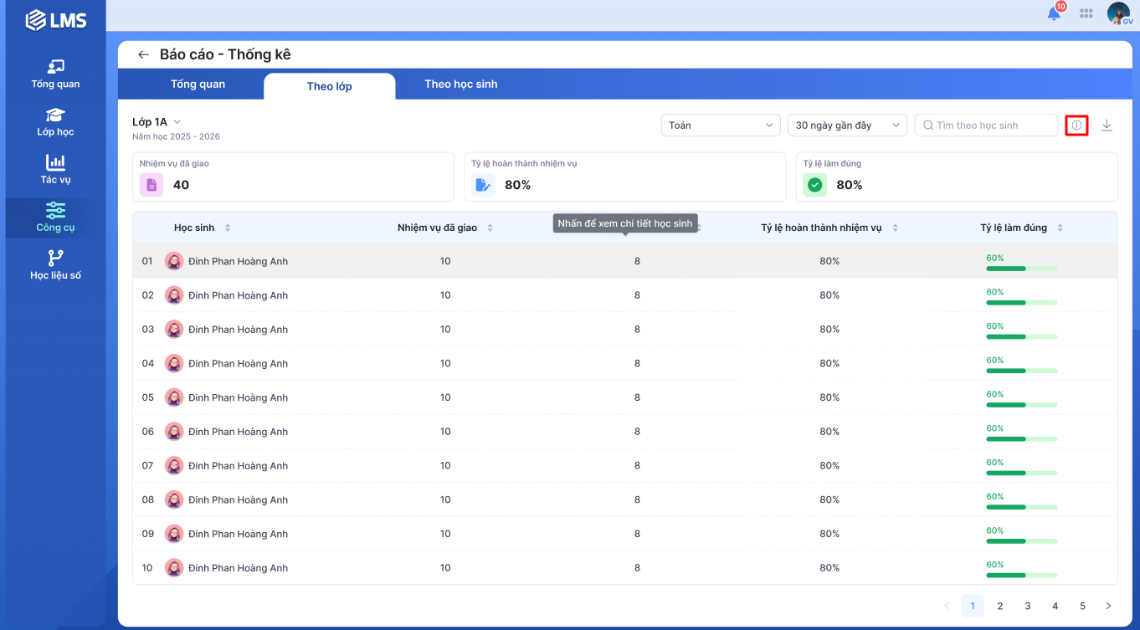Open Lớp học in the sidebar
1140x630 pixels.
click(55, 121)
